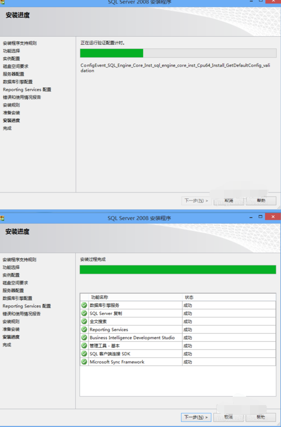Select Reporting Services 配置 step in in-progress window
Viewport: 281px width, 427px height.
coord(27,90)
